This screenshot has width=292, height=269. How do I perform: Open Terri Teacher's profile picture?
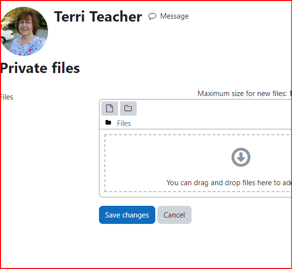24,31
